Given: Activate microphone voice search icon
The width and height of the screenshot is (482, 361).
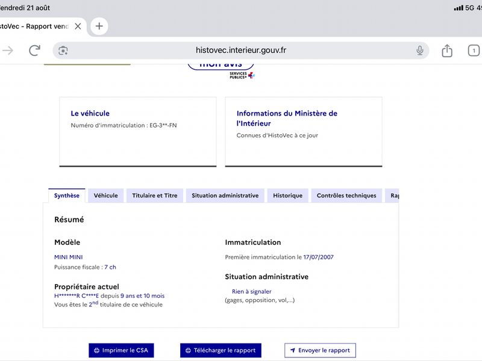Looking at the screenshot, I should point(419,51).
